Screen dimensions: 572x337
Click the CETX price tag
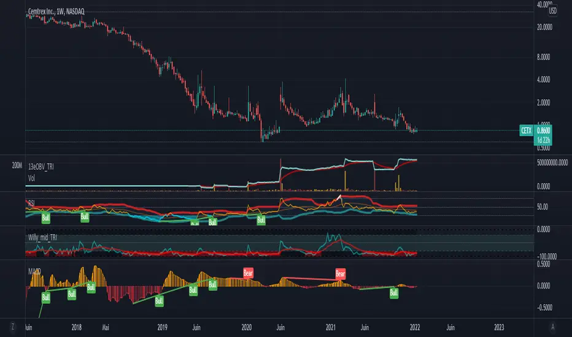pos(526,131)
